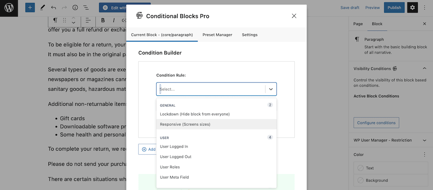Toggle the settings gear sidebar
Viewport: 433px width, 190px height.
point(412,8)
